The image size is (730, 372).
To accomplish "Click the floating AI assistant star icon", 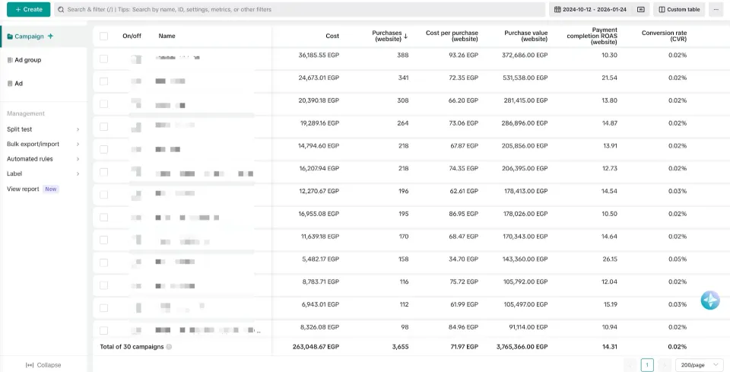I will click(x=710, y=300).
